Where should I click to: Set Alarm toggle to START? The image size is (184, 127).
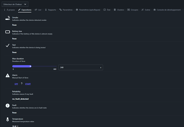coord(28,84)
